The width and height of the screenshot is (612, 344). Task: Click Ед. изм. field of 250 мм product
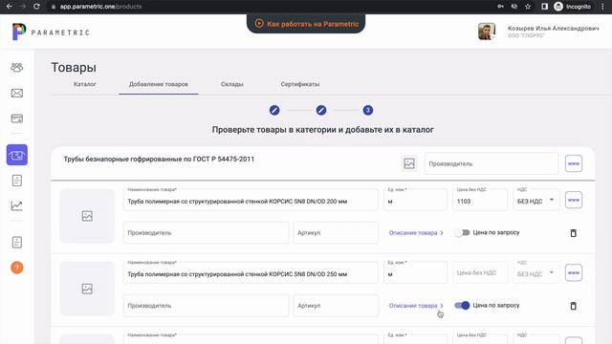[x=415, y=272]
